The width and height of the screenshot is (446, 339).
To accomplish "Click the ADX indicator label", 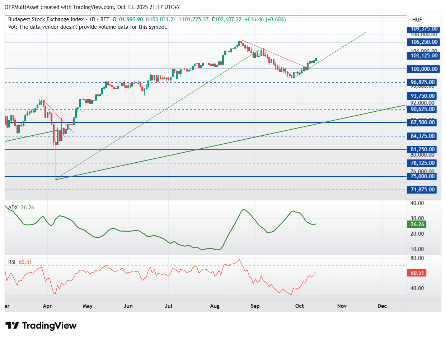I will tap(13, 207).
